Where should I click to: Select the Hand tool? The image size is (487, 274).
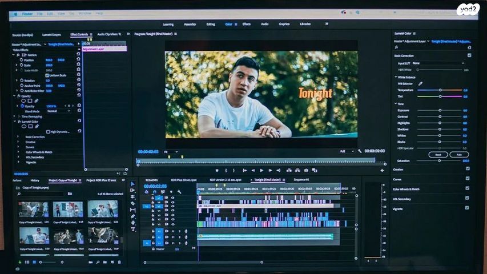click(132, 223)
